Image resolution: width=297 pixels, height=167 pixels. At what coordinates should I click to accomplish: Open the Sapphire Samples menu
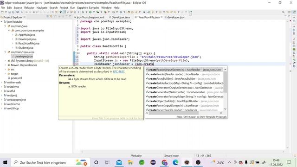point(88,8)
